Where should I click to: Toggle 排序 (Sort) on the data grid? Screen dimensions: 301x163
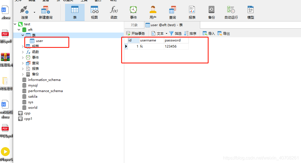190,33
